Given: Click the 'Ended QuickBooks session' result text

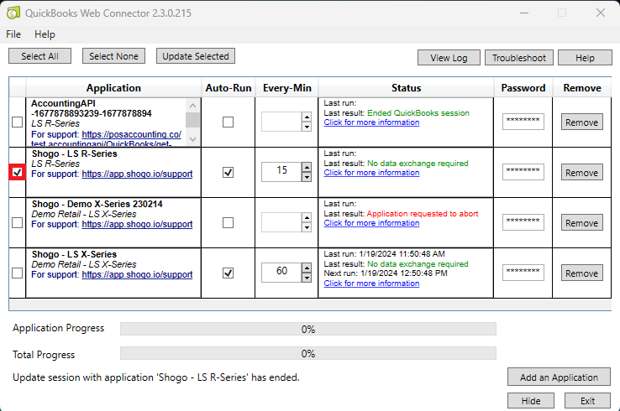Looking at the screenshot, I should (418, 113).
